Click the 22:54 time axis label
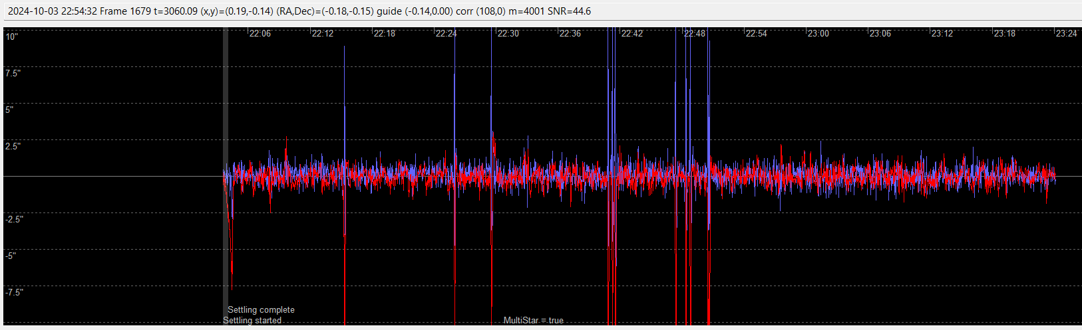Viewport: 1082px width, 330px height. click(x=756, y=34)
